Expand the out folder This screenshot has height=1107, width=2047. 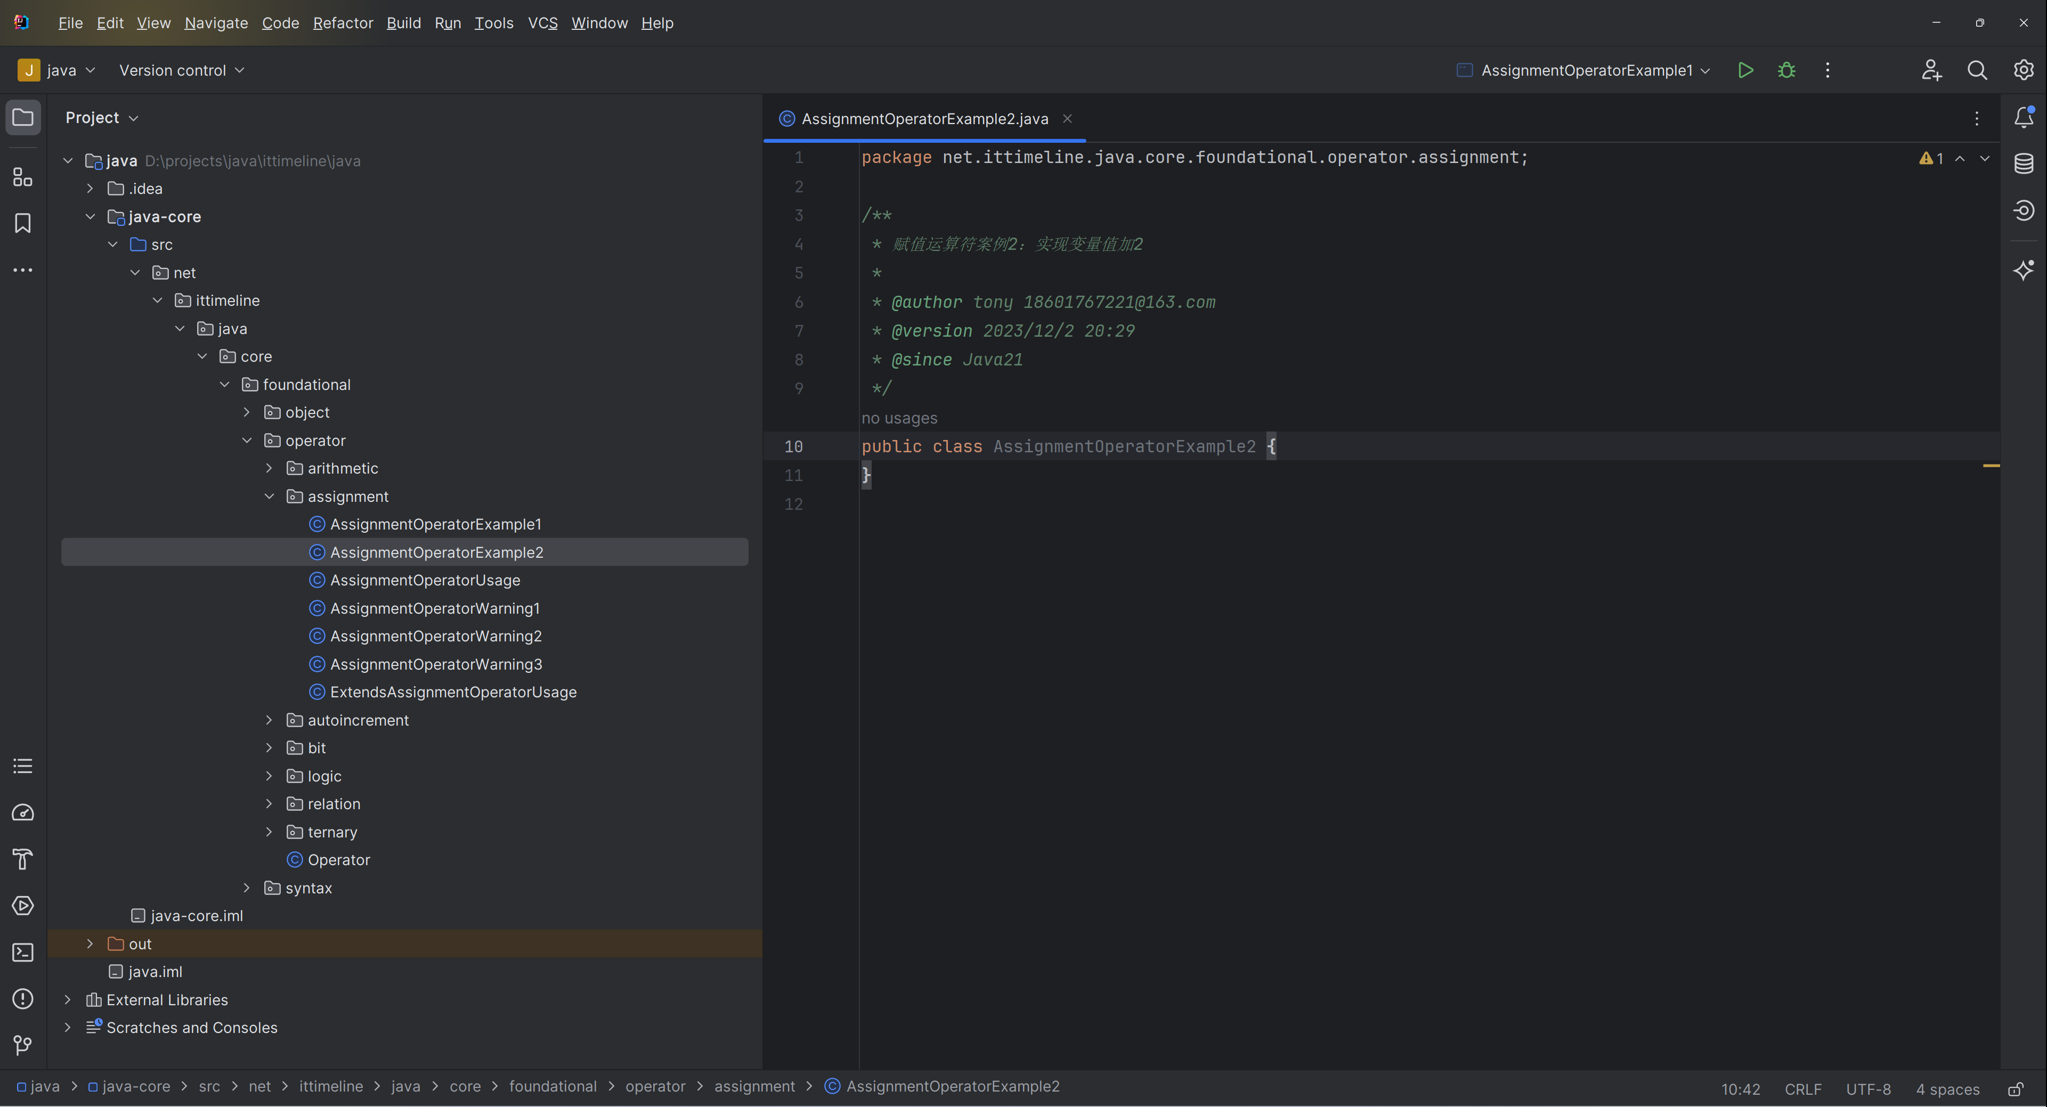[x=90, y=944]
